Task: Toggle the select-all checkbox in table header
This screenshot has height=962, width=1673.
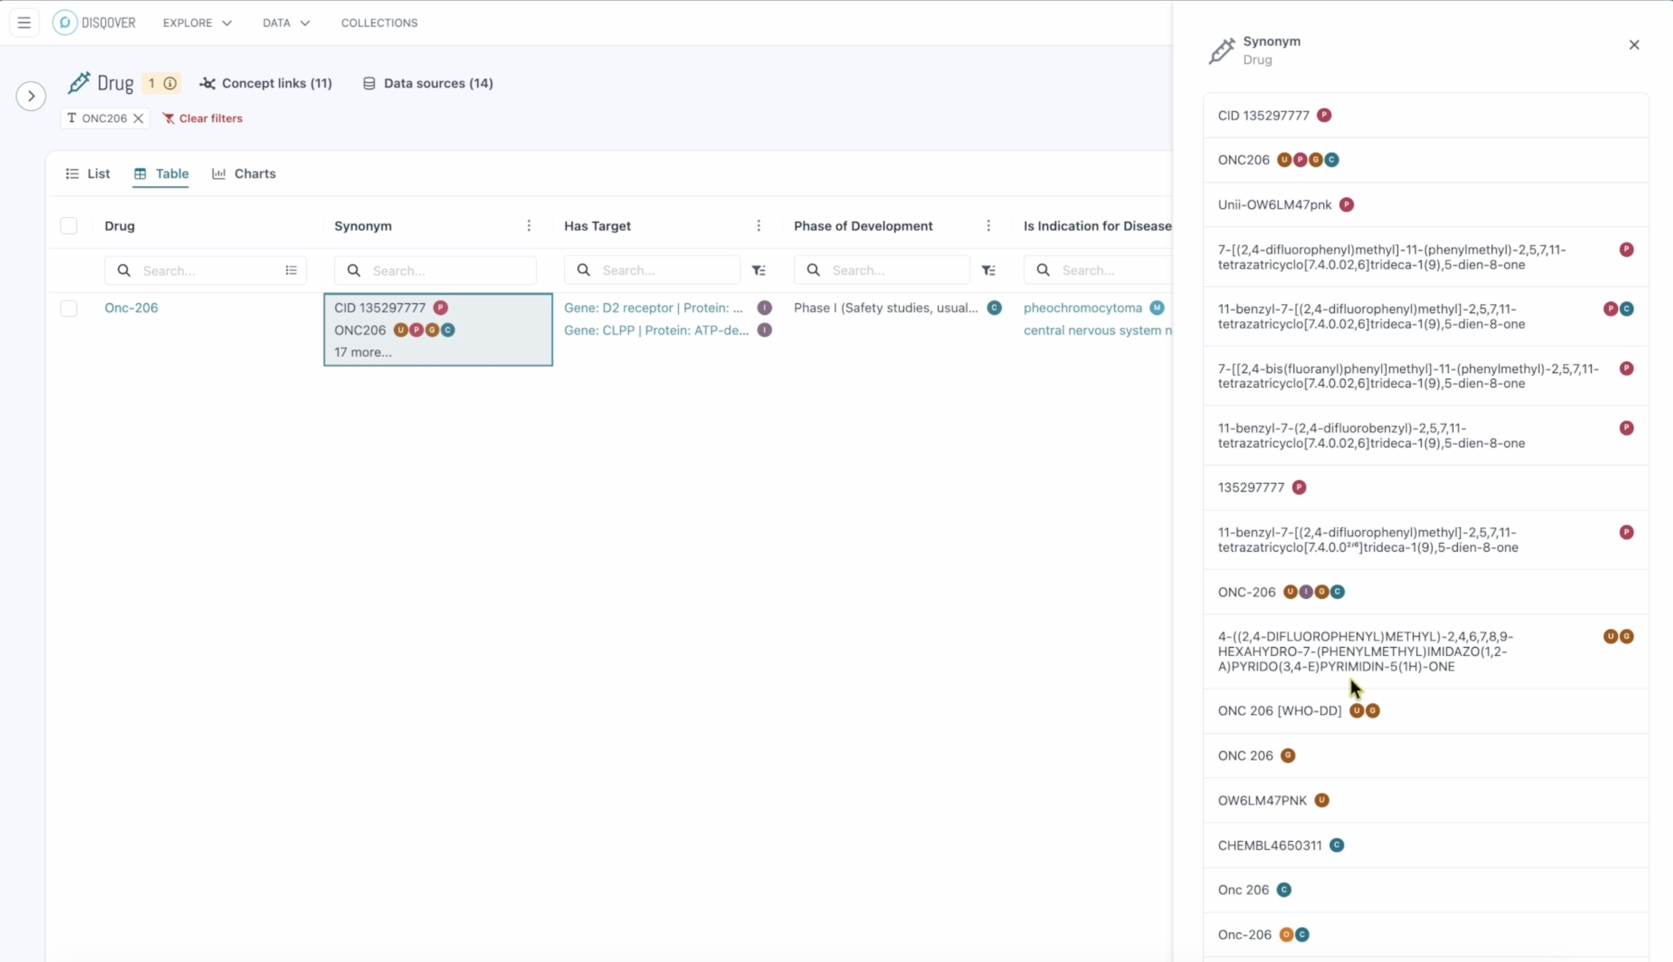Action: [69, 226]
